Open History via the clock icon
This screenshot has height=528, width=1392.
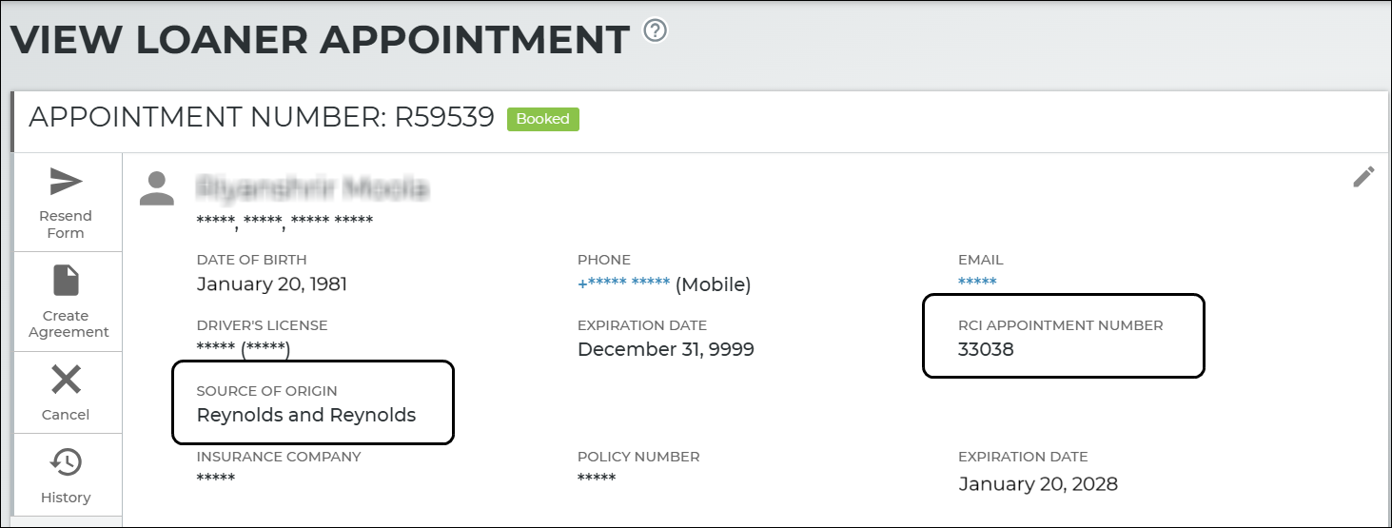(66, 463)
